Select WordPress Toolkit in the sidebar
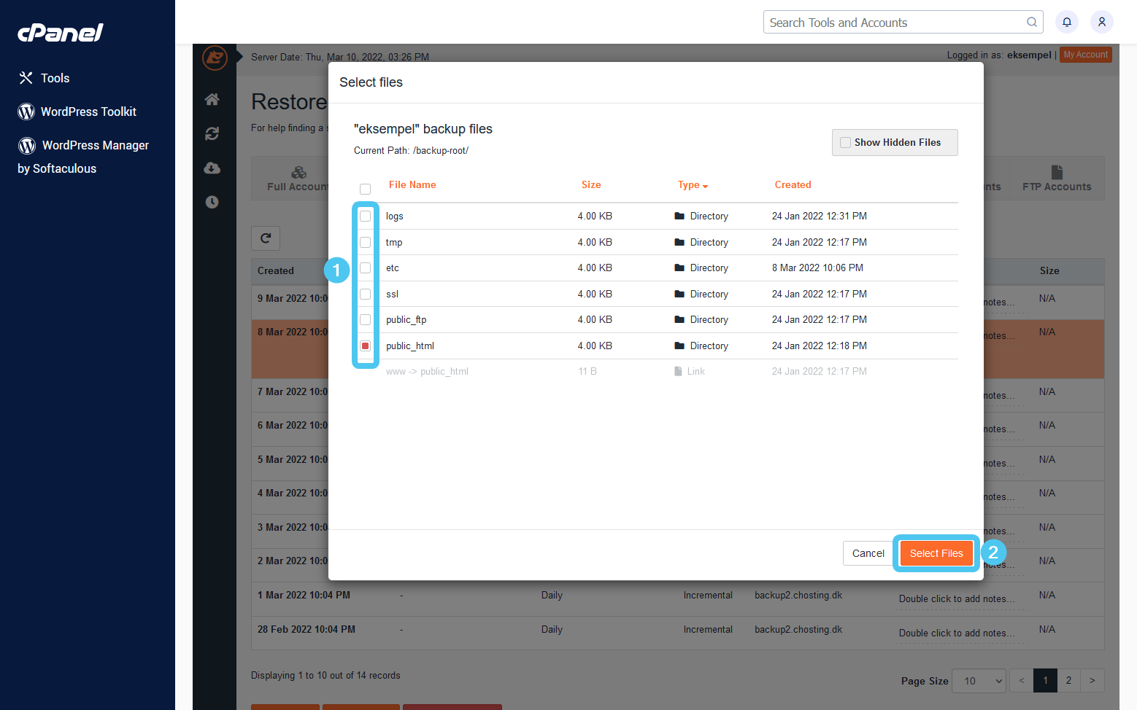Image resolution: width=1137 pixels, height=710 pixels. click(x=88, y=112)
